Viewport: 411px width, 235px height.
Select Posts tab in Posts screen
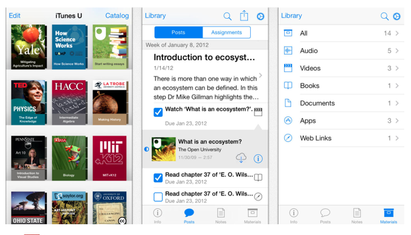[x=189, y=216]
